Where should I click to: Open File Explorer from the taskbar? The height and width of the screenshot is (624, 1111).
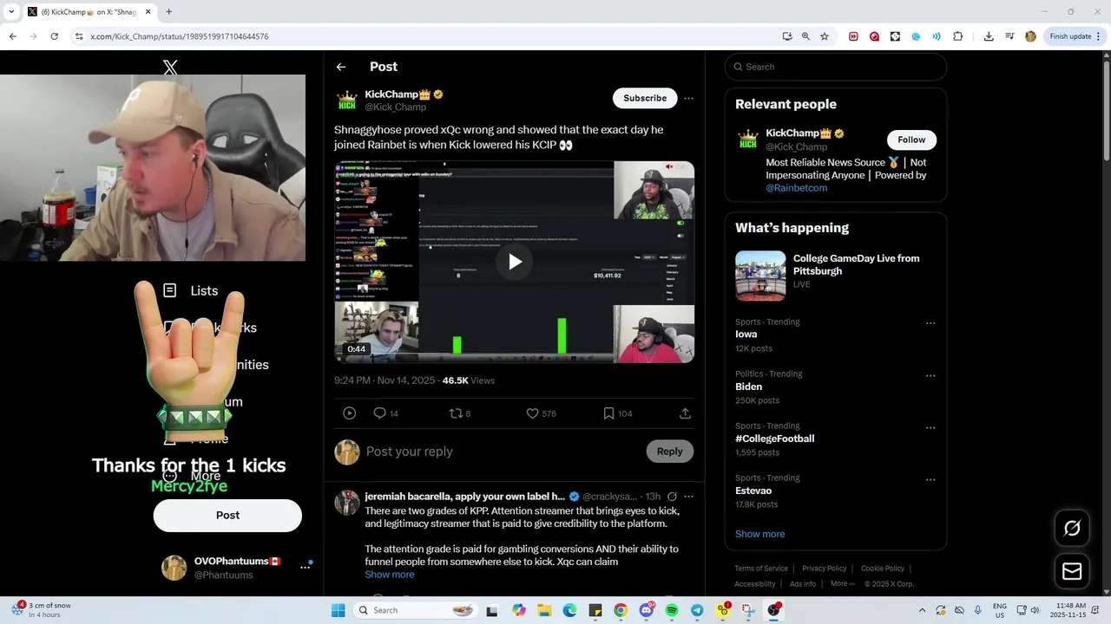pos(544,610)
